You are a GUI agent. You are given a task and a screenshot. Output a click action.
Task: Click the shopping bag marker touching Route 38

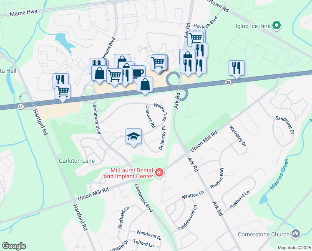pyautogui.click(x=145, y=85)
